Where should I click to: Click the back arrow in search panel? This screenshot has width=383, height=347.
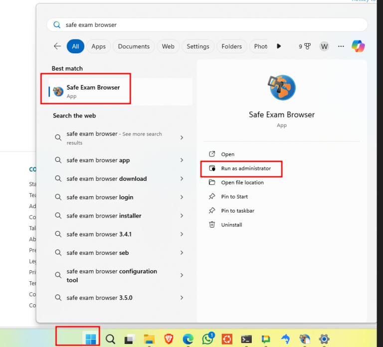57,46
